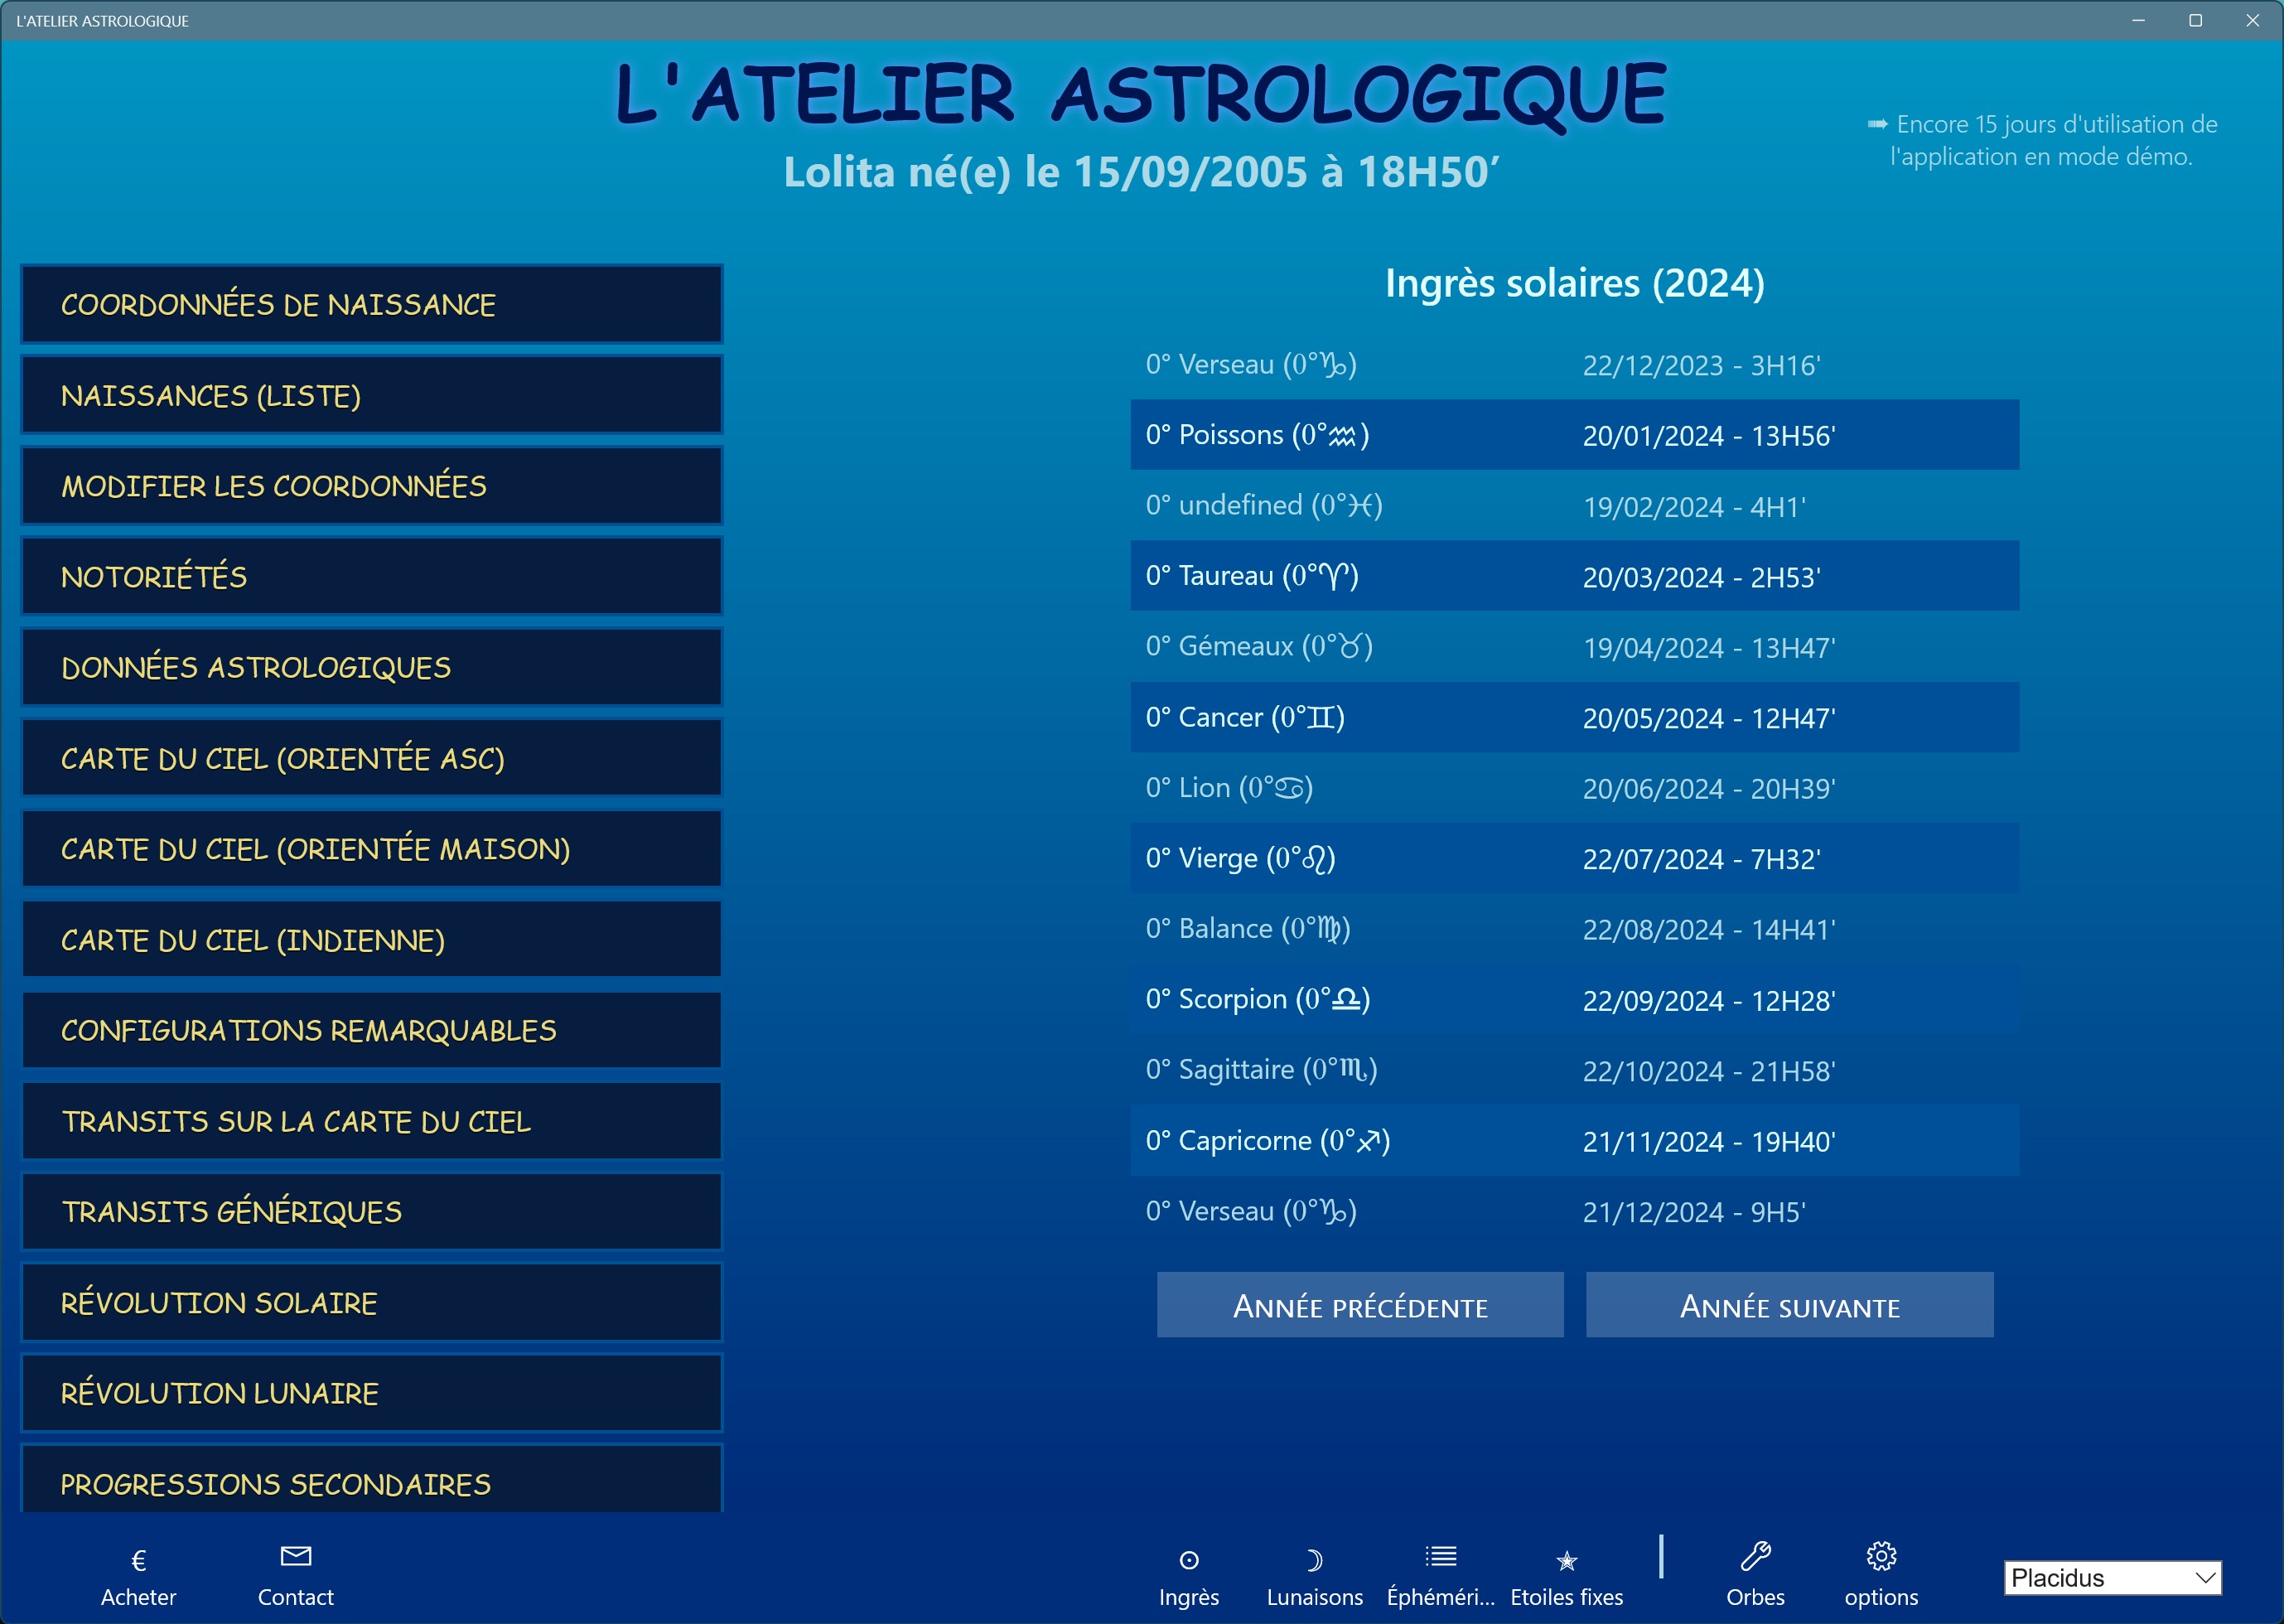Open Révolution solaire menu entry

(371, 1302)
